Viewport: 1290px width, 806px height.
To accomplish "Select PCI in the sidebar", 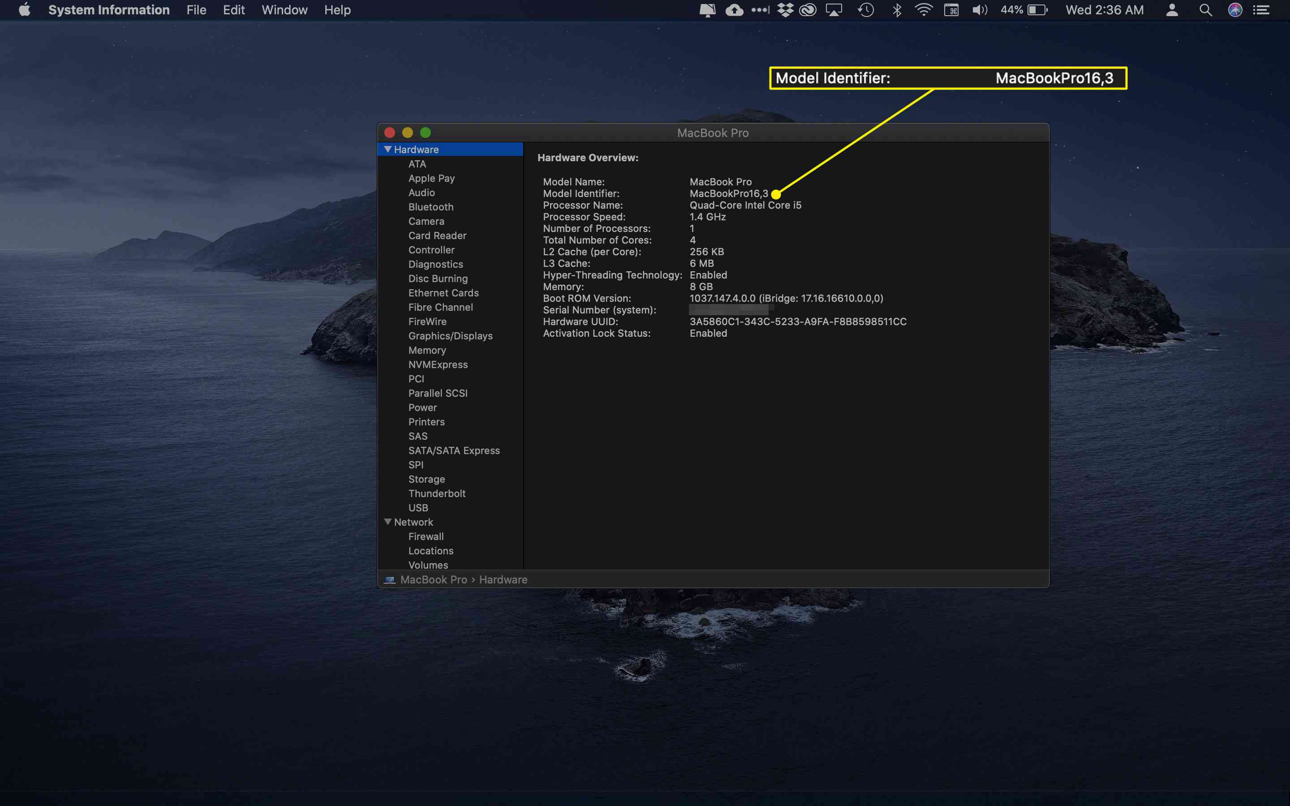I will 416,379.
